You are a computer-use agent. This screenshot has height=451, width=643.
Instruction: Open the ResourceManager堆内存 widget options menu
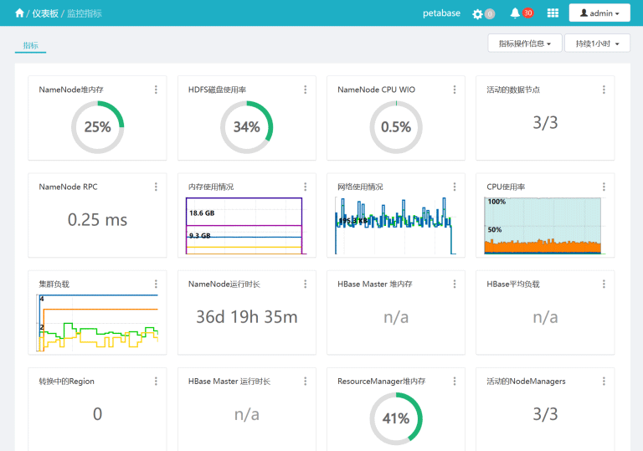click(x=455, y=381)
